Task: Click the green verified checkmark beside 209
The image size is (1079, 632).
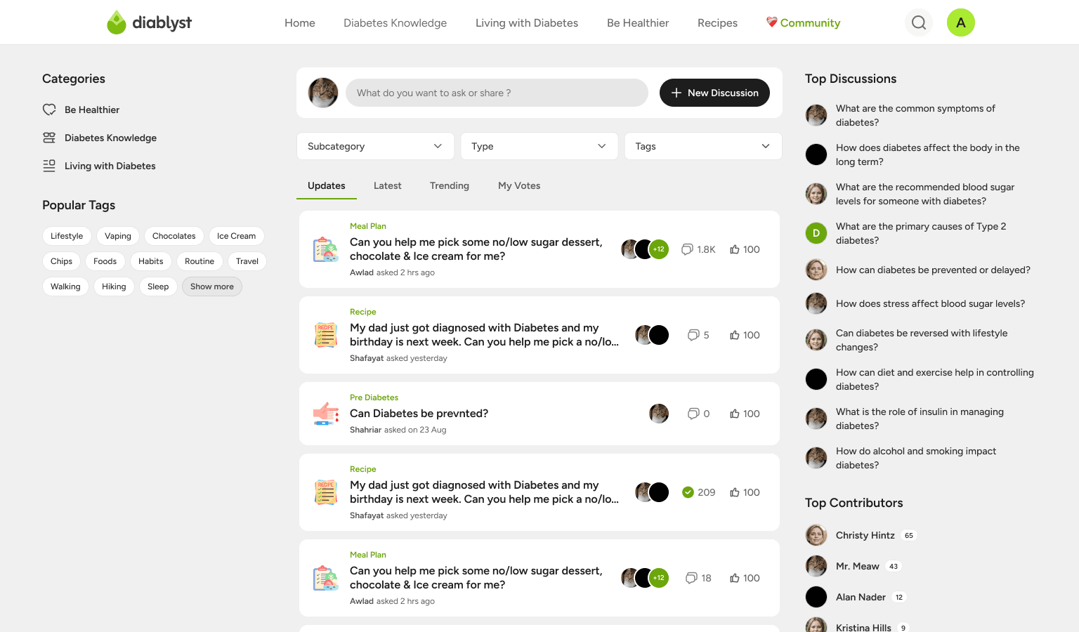Action: [x=688, y=492]
